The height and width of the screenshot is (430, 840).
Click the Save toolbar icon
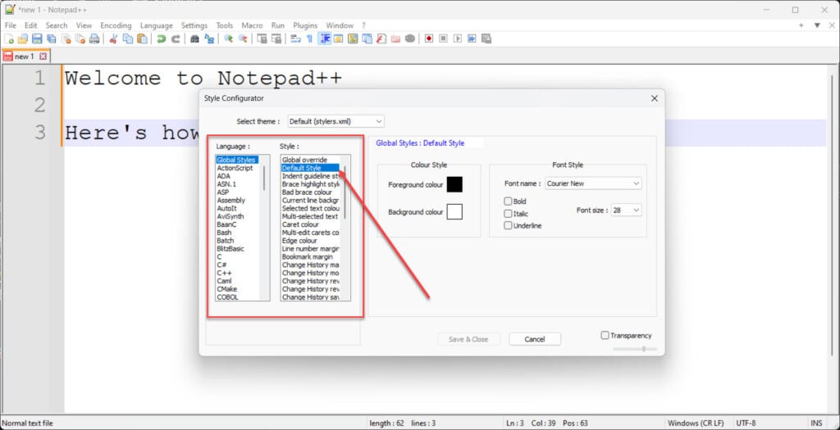(37, 38)
